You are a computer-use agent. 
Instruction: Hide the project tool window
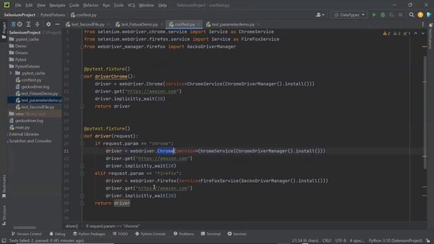click(57, 24)
